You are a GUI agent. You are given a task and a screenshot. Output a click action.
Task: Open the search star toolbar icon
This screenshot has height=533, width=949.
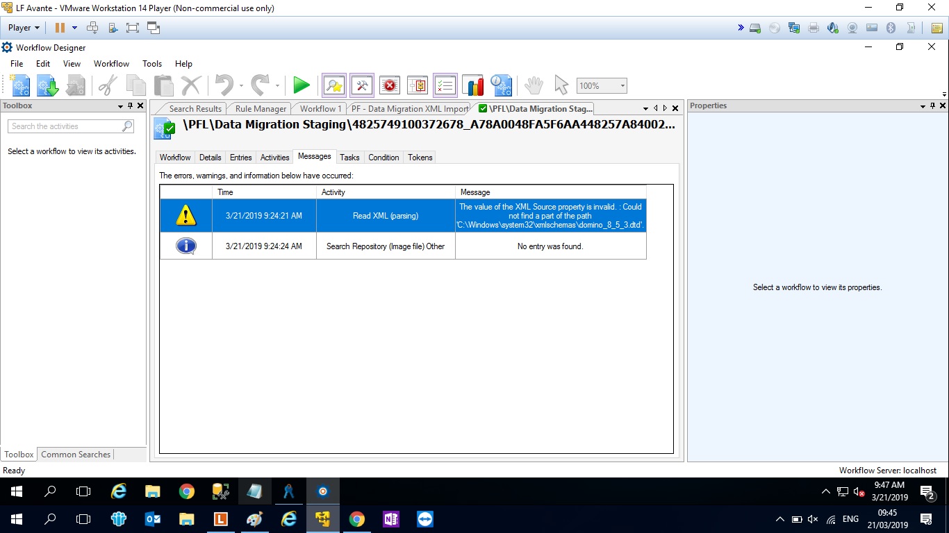(x=334, y=85)
